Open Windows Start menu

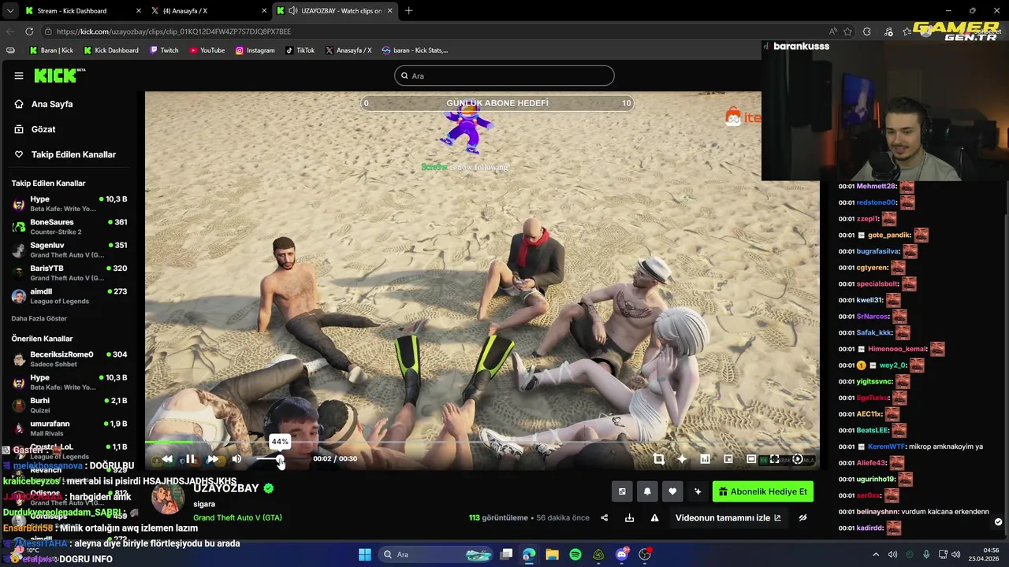[x=365, y=554]
